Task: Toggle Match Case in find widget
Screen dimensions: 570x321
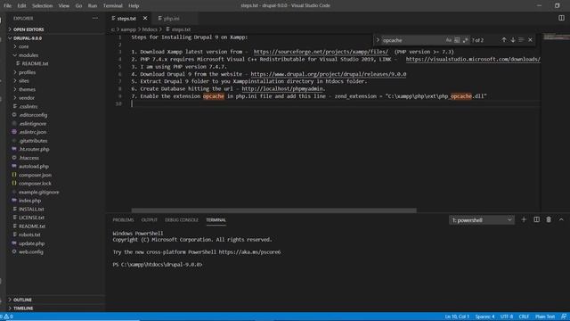Action: (x=449, y=40)
